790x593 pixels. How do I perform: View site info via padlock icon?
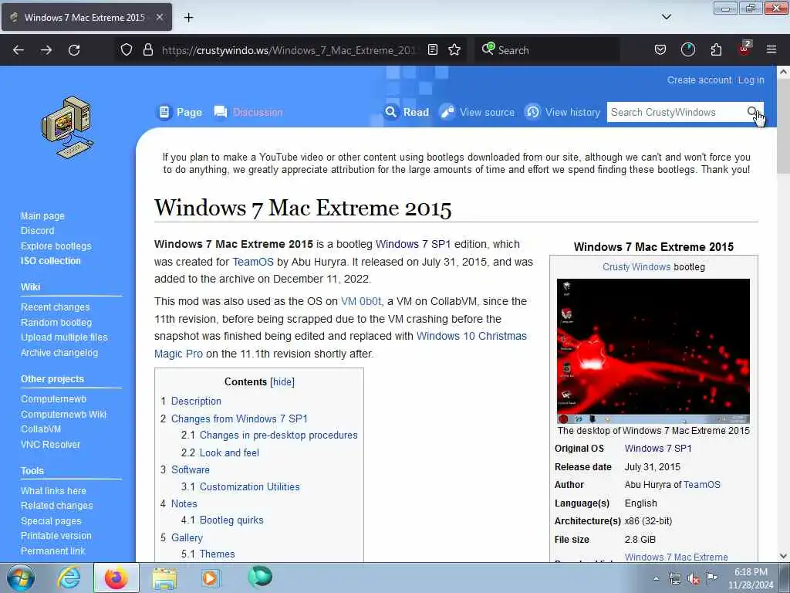(x=147, y=49)
